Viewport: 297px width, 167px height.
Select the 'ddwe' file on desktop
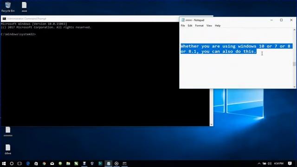coord(8,149)
